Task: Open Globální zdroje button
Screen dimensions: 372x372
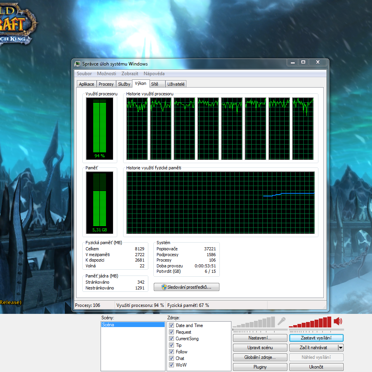Action: [260, 357]
